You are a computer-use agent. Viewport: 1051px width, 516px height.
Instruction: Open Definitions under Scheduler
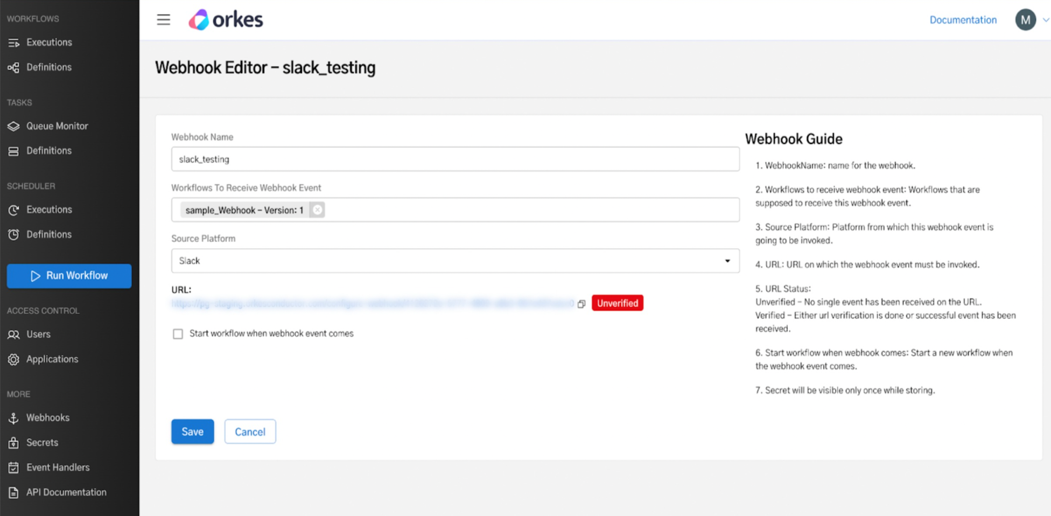(48, 234)
